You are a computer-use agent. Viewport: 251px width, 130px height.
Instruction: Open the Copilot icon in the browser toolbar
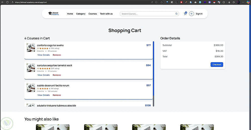pyautogui.click(x=248, y=2)
